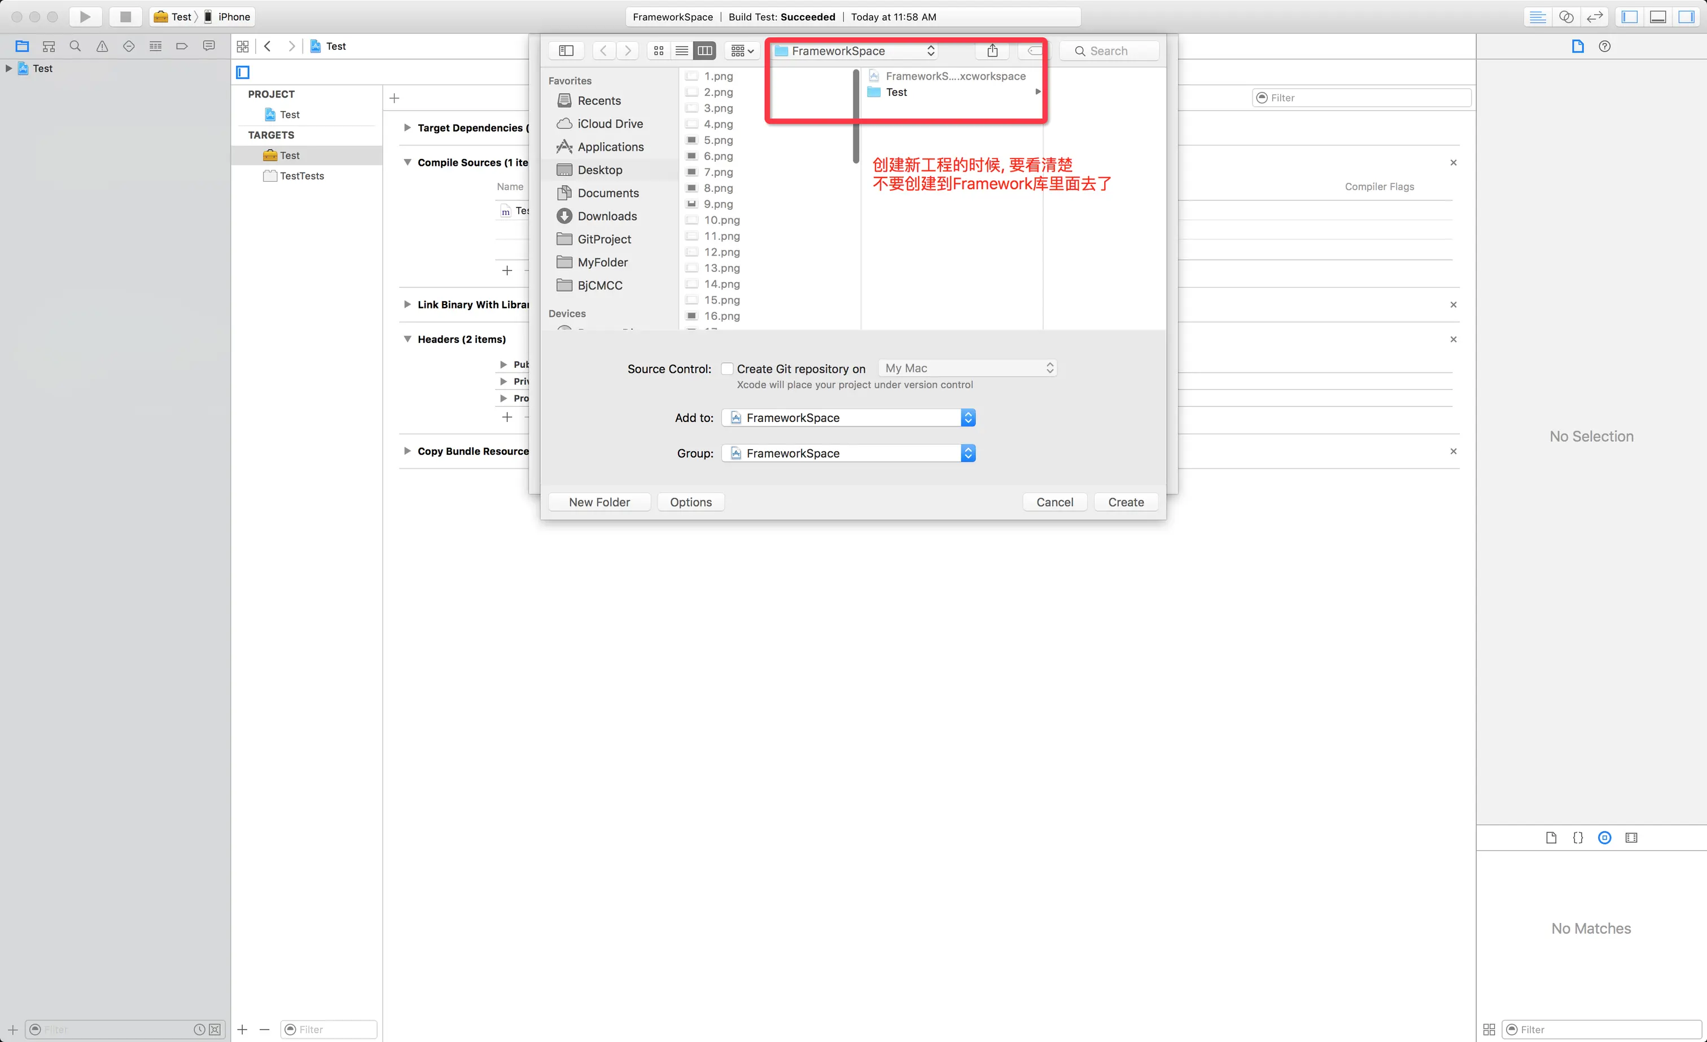Expand Link Binary With Libraries section
The height and width of the screenshot is (1042, 1707).
408,305
